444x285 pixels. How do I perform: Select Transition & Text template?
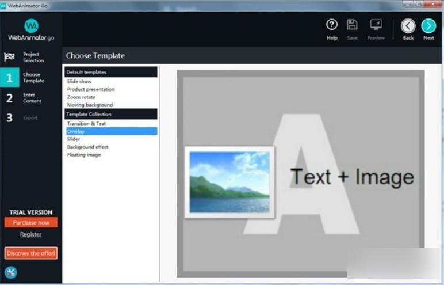pyautogui.click(x=86, y=124)
